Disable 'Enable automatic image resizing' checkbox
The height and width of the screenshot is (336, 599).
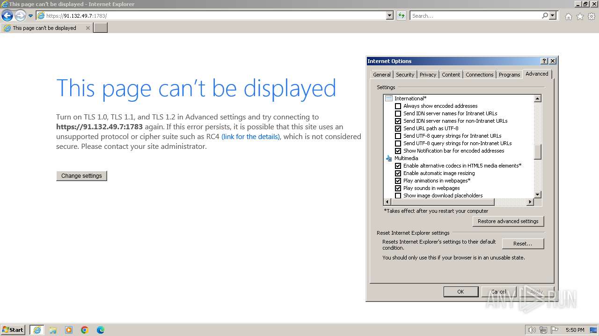point(398,173)
